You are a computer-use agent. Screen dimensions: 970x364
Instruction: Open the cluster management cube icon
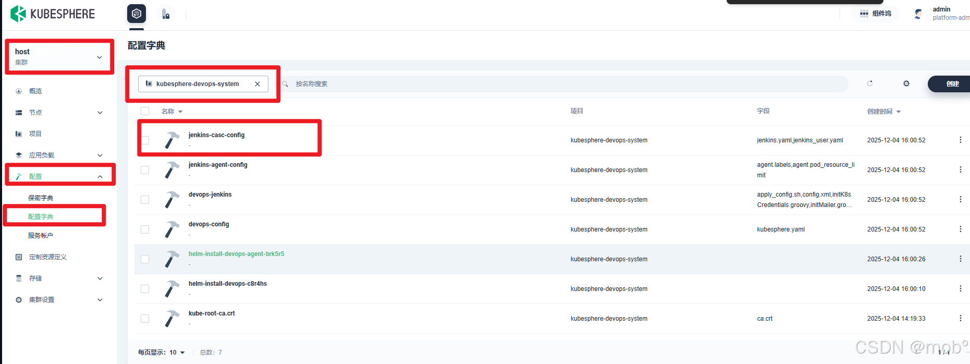137,14
